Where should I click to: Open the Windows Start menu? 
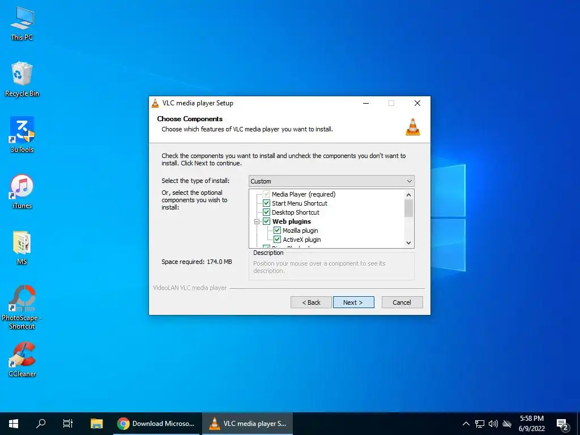point(14,424)
